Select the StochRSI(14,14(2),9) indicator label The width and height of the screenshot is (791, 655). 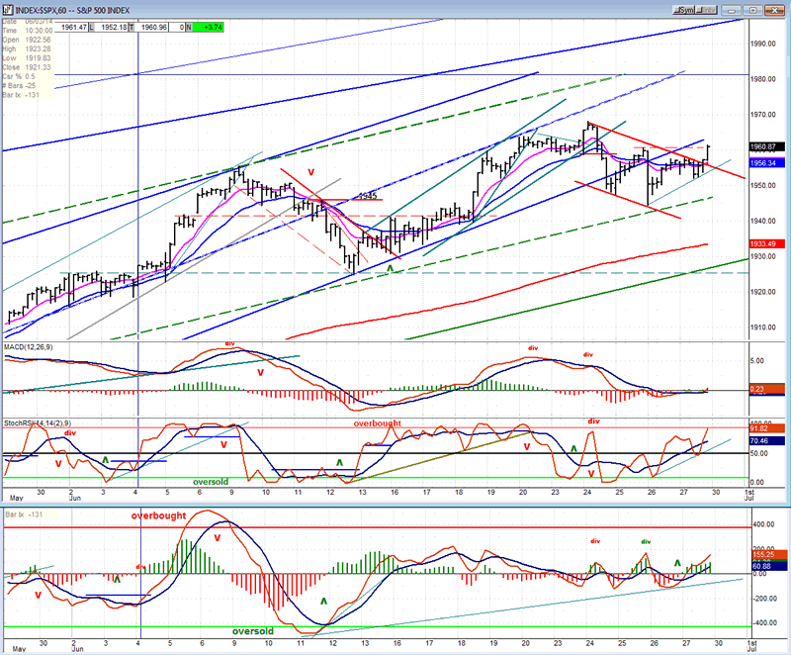point(44,422)
